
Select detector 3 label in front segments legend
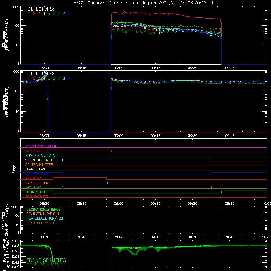[x=39, y=14]
